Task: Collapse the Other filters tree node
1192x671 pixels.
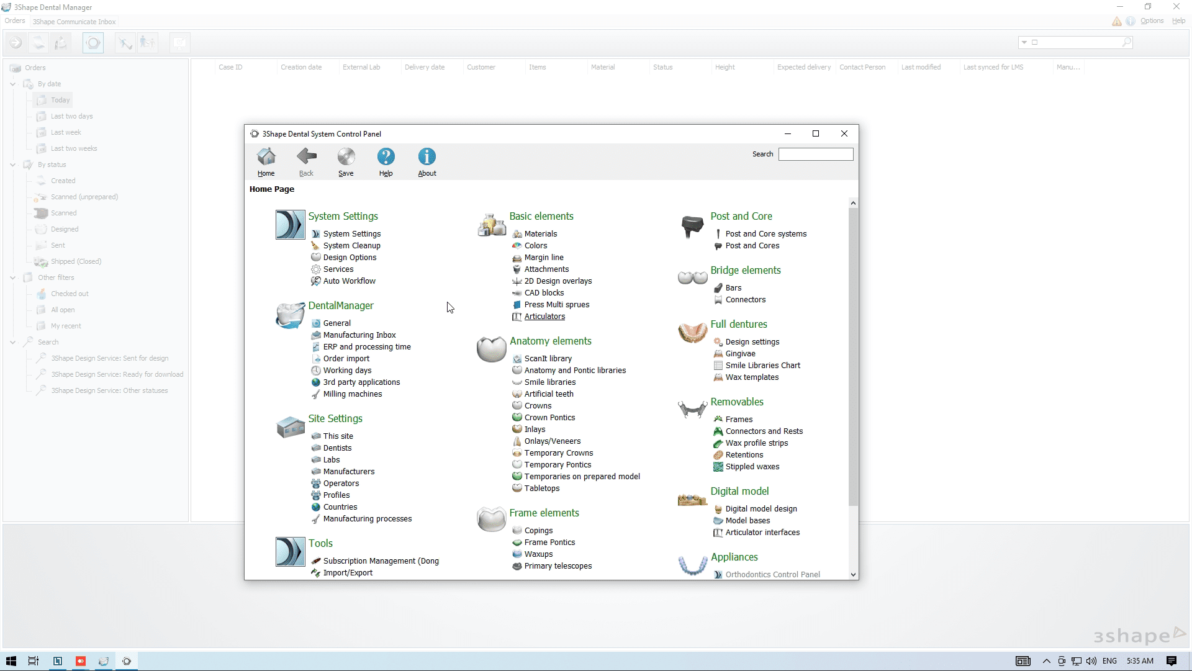Action: [x=13, y=277]
